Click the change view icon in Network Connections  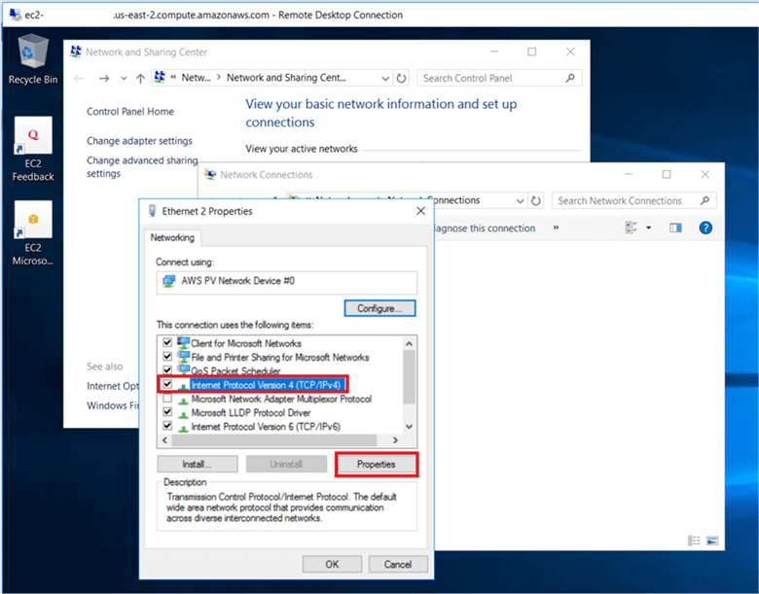click(x=632, y=227)
